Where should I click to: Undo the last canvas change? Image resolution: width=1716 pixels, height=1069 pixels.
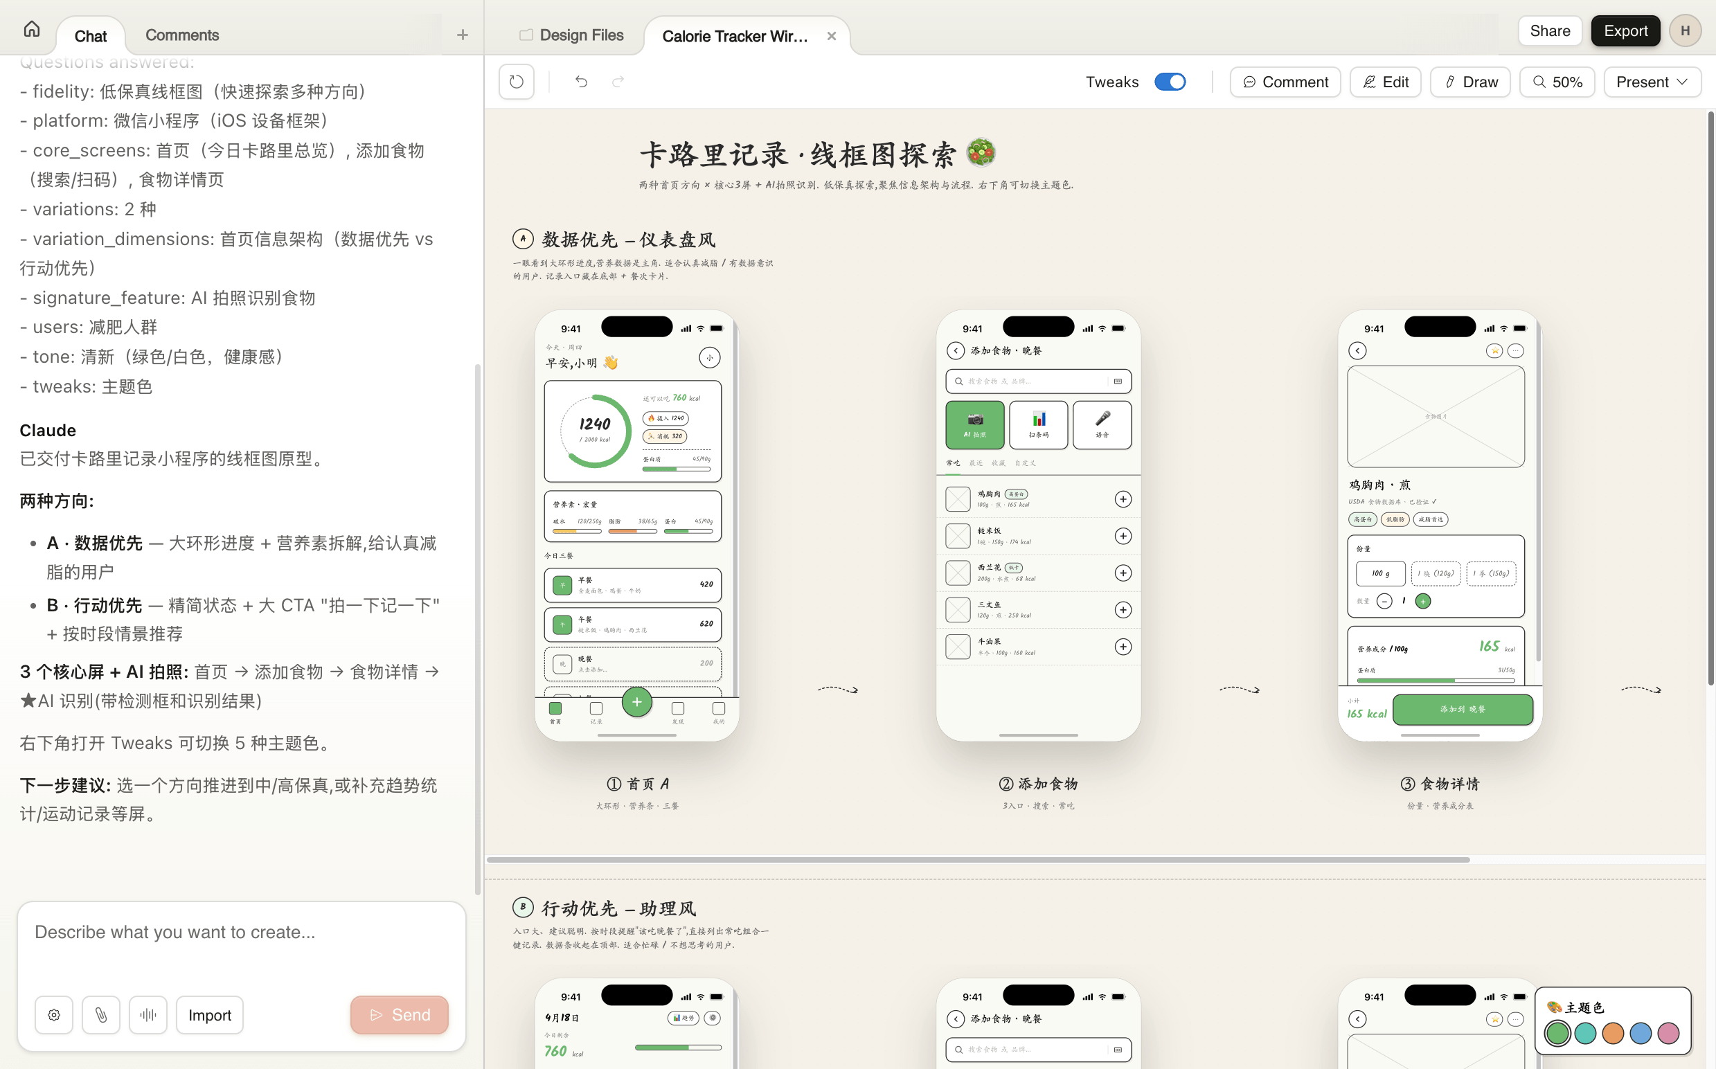[581, 81]
